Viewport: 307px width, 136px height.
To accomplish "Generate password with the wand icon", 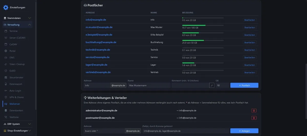I will coord(212,86).
